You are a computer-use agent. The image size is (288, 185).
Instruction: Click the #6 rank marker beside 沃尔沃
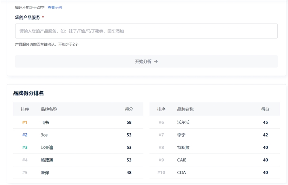point(161,122)
